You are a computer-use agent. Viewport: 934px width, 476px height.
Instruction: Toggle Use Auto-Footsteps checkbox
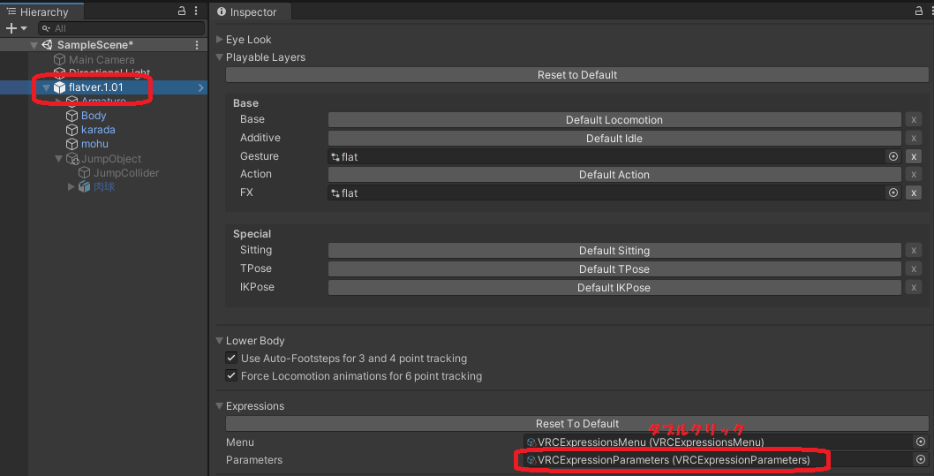pos(231,359)
